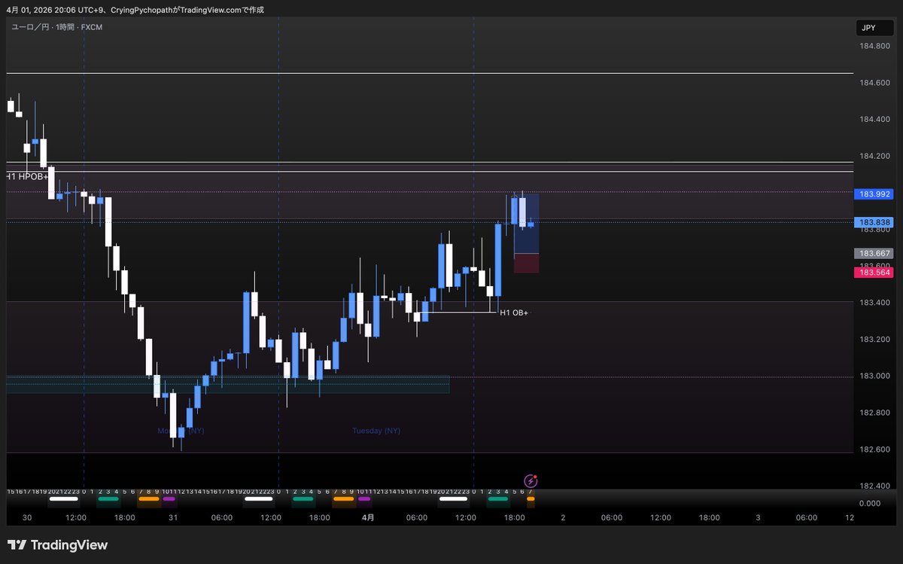The width and height of the screenshot is (903, 564).
Task: Click the 184.200 price axis label
Action: point(874,157)
